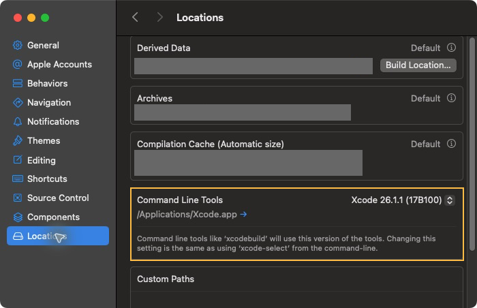477x308 pixels.
Task: Click the green zoom window button
Action: [x=45, y=18]
